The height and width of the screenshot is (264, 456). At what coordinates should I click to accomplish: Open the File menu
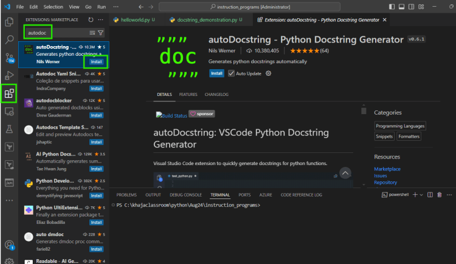click(20, 7)
